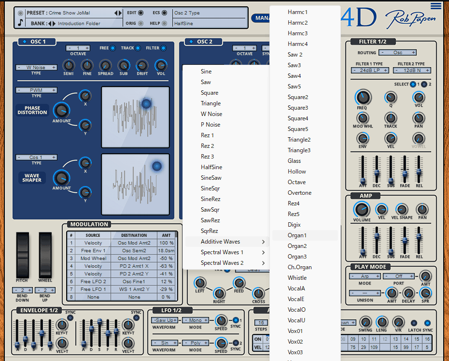Toggle the ORIG button LED

coord(140,23)
